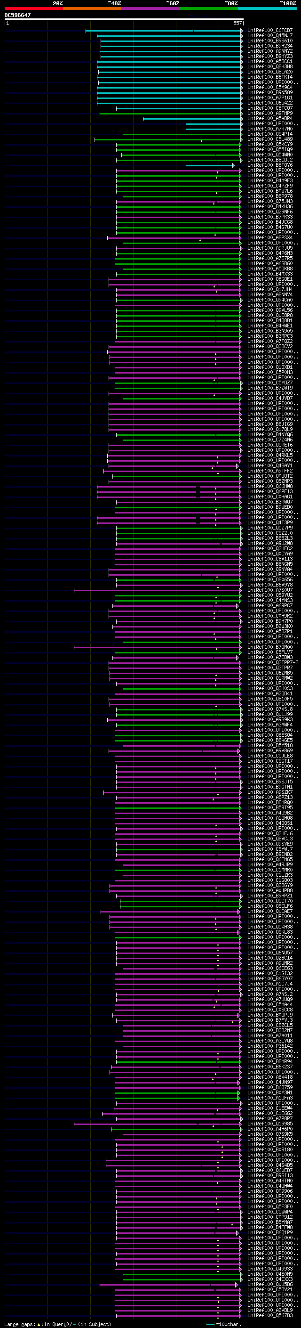Open hit UniRef100_B9H234
Image resolution: width=301 pixels, height=1328 pixels.
click(269, 46)
